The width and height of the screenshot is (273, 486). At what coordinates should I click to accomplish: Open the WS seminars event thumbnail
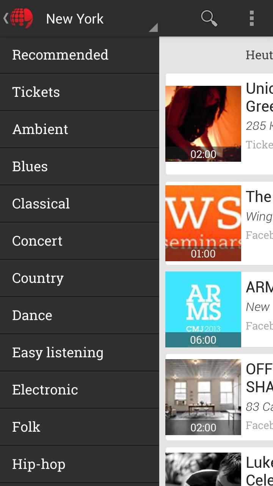pos(203,223)
